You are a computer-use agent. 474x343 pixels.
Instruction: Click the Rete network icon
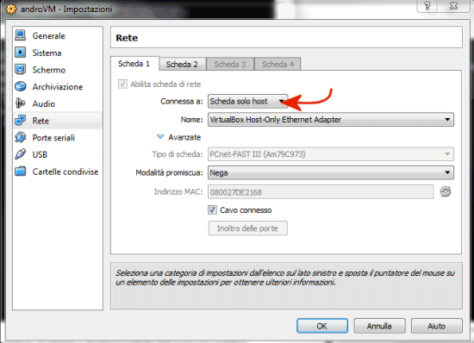tap(21, 121)
